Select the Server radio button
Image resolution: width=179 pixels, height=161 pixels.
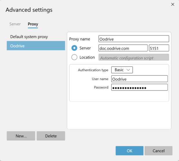pyautogui.click(x=74, y=48)
